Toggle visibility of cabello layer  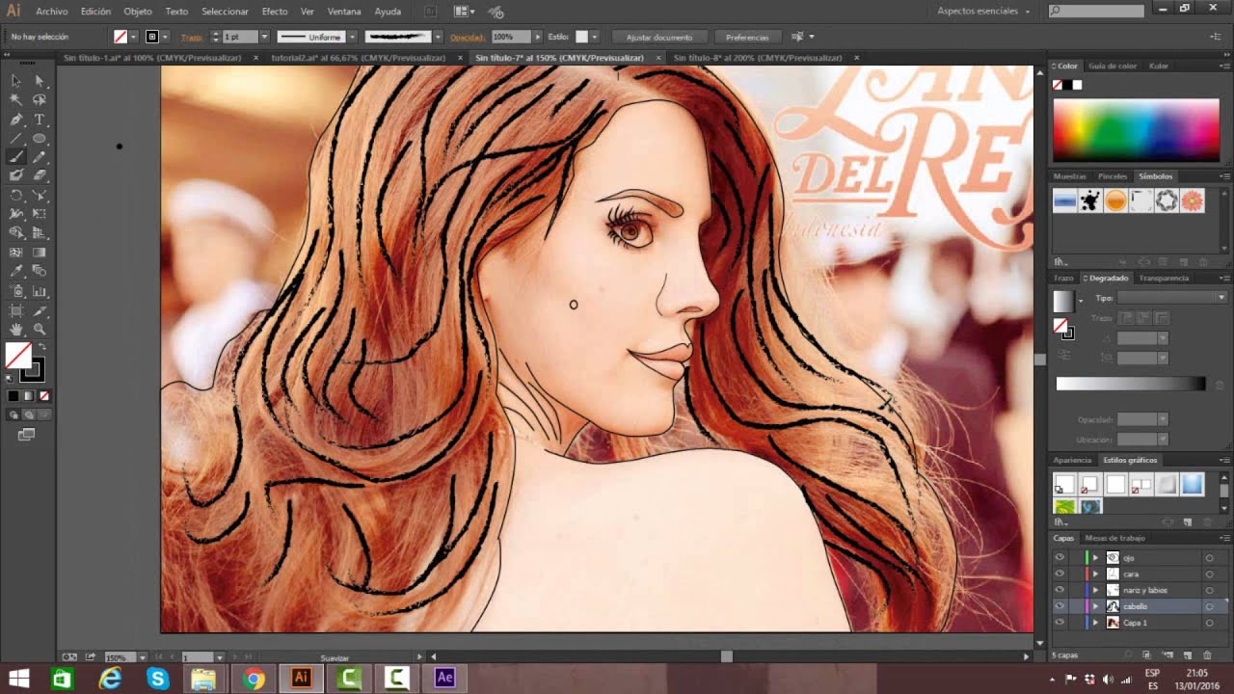(1060, 606)
